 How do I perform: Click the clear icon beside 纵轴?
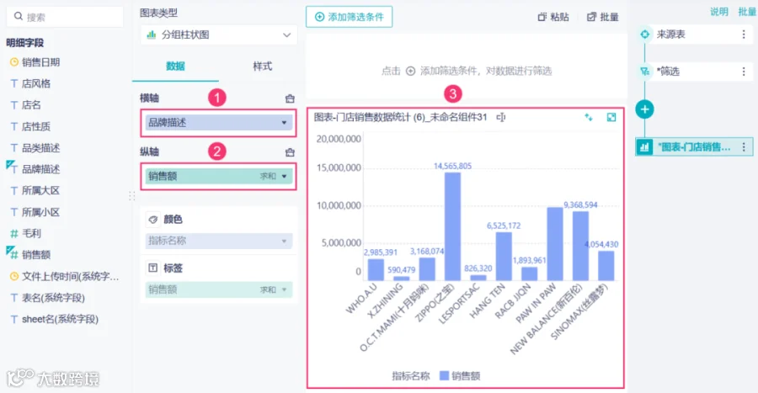tap(290, 152)
